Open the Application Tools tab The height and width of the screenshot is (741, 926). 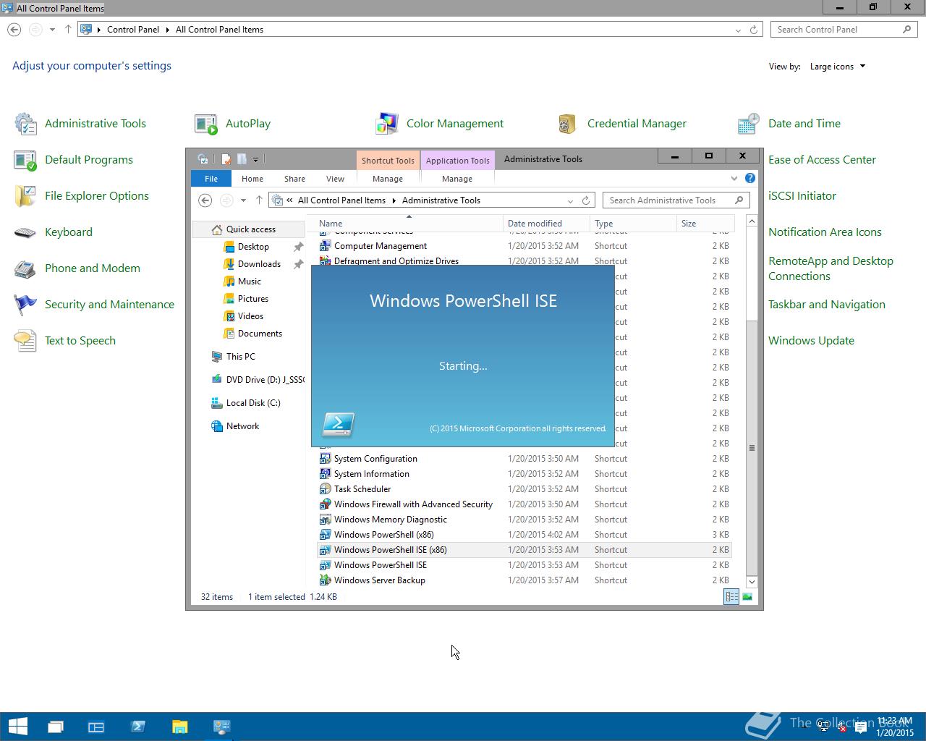(x=457, y=161)
